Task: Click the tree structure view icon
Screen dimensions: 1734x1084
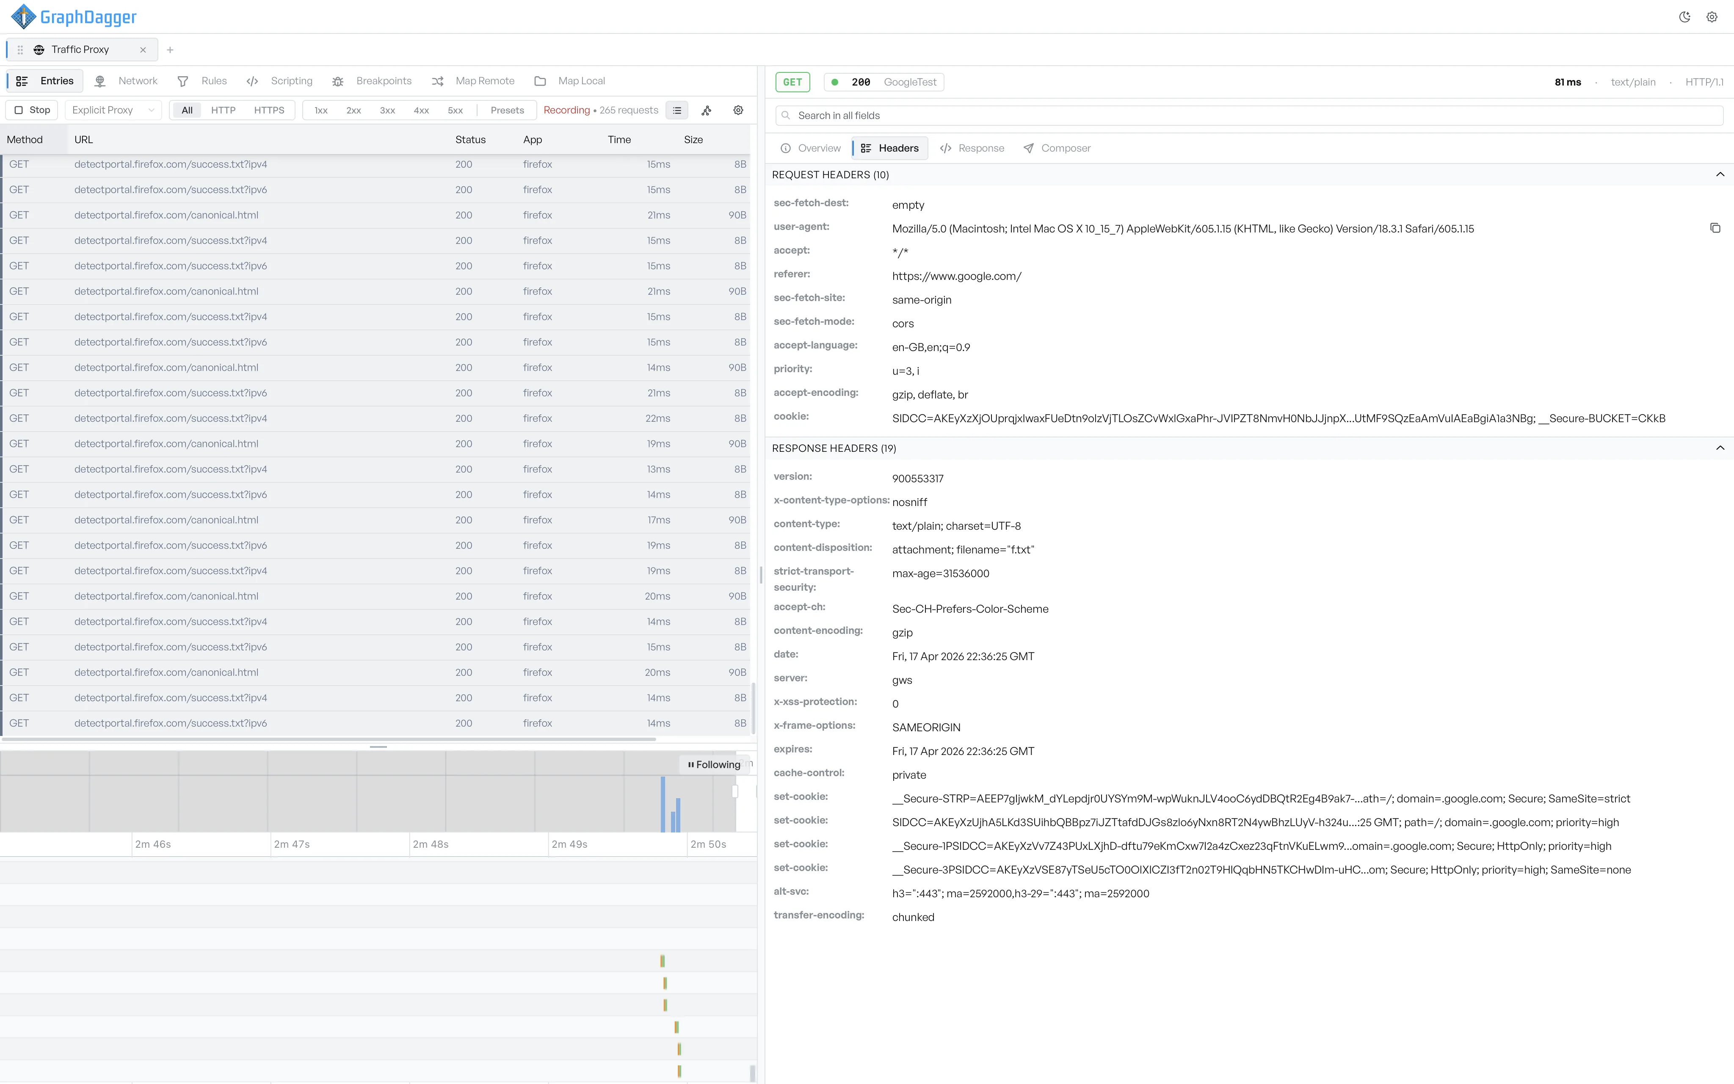Action: (707, 111)
